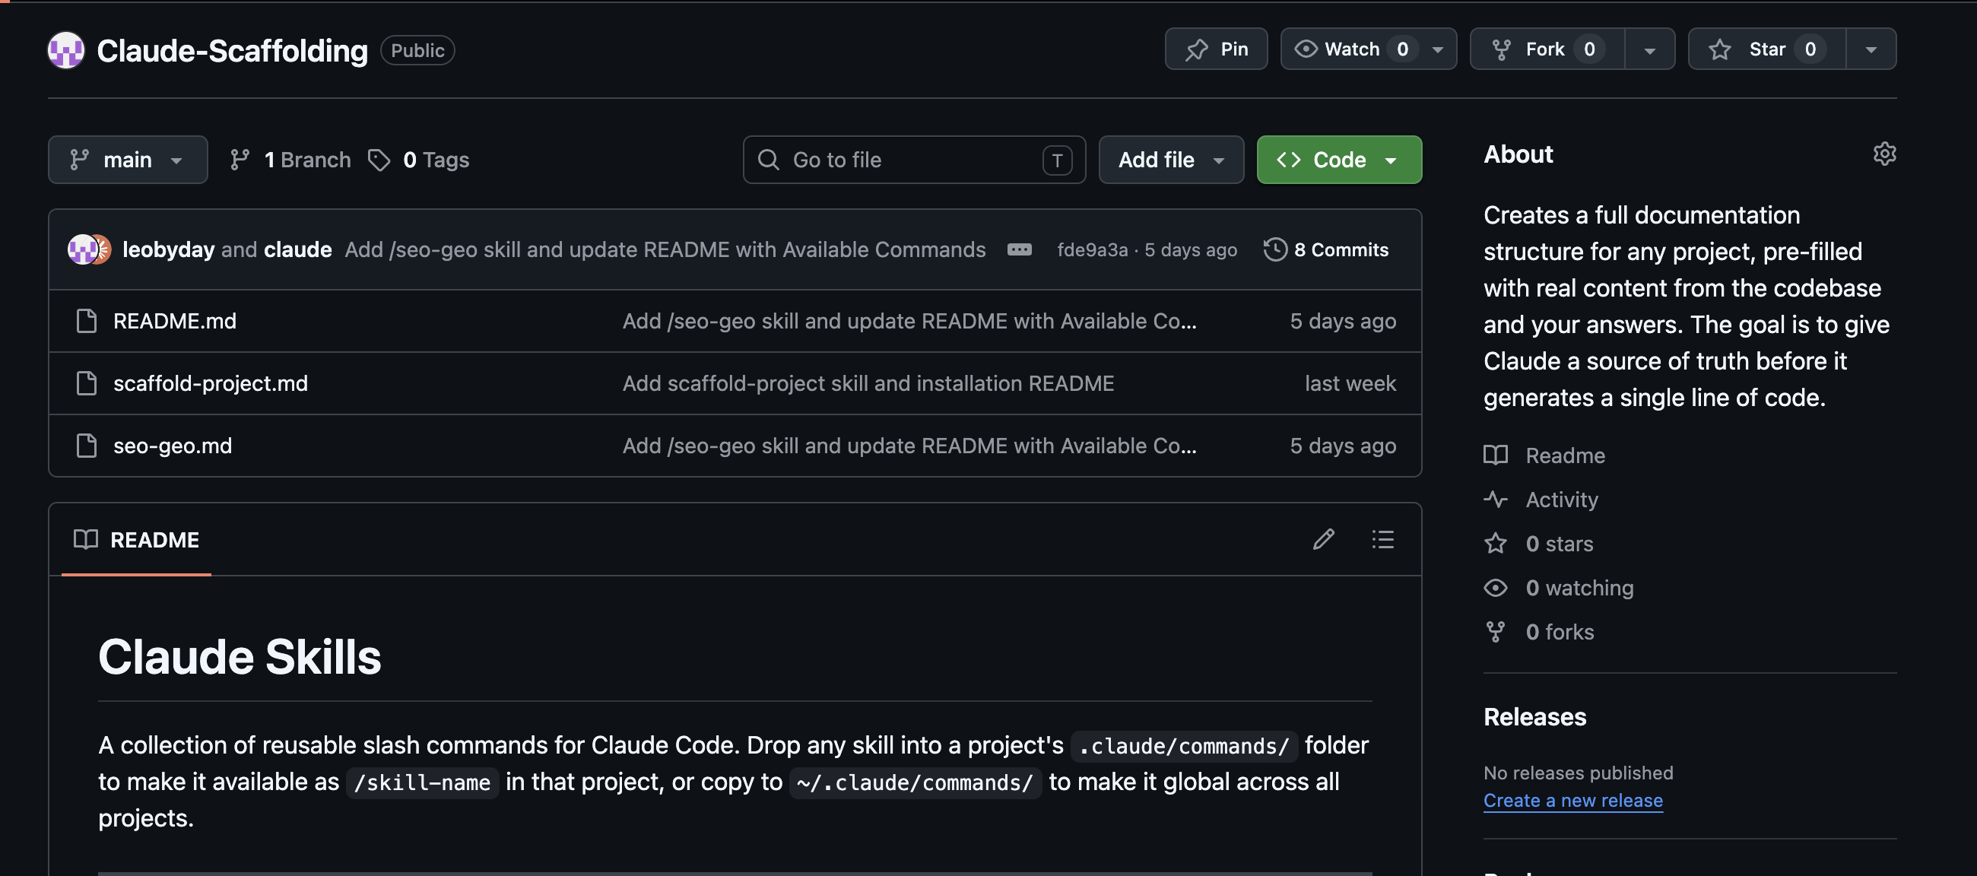The width and height of the screenshot is (1977, 876).
Task: Click the 'Claude Skills' README heading
Action: tap(240, 657)
